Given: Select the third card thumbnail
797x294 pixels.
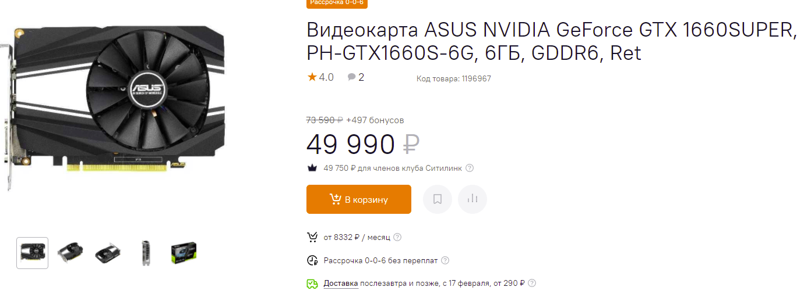Looking at the screenshot, I should pyautogui.click(x=108, y=253).
